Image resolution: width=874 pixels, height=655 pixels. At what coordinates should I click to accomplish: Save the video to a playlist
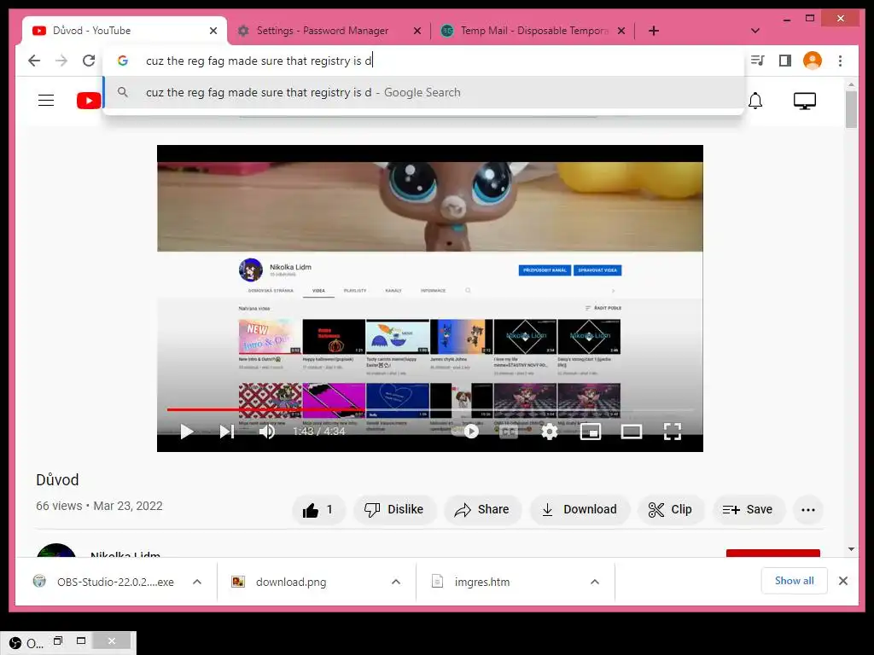click(x=748, y=510)
